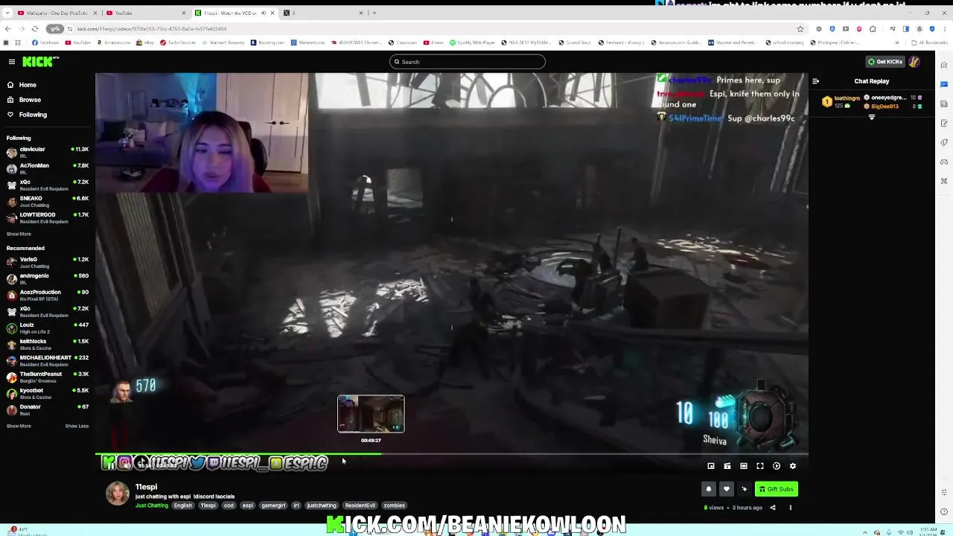Click loathingm on gift leaderboard
953x536 pixels.
(x=847, y=98)
